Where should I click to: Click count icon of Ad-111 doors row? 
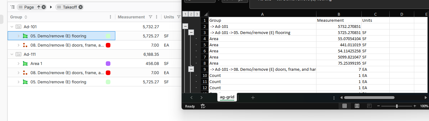25,73
